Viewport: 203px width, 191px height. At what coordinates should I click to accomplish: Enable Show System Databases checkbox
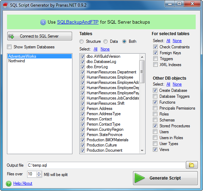tap(9, 47)
